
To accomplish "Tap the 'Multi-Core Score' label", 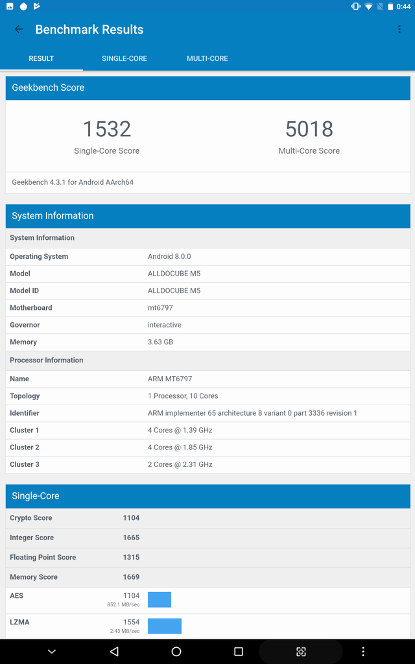I will click(x=309, y=150).
